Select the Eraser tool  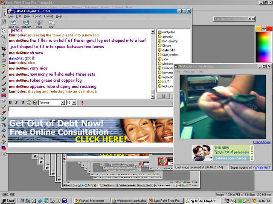point(3,113)
